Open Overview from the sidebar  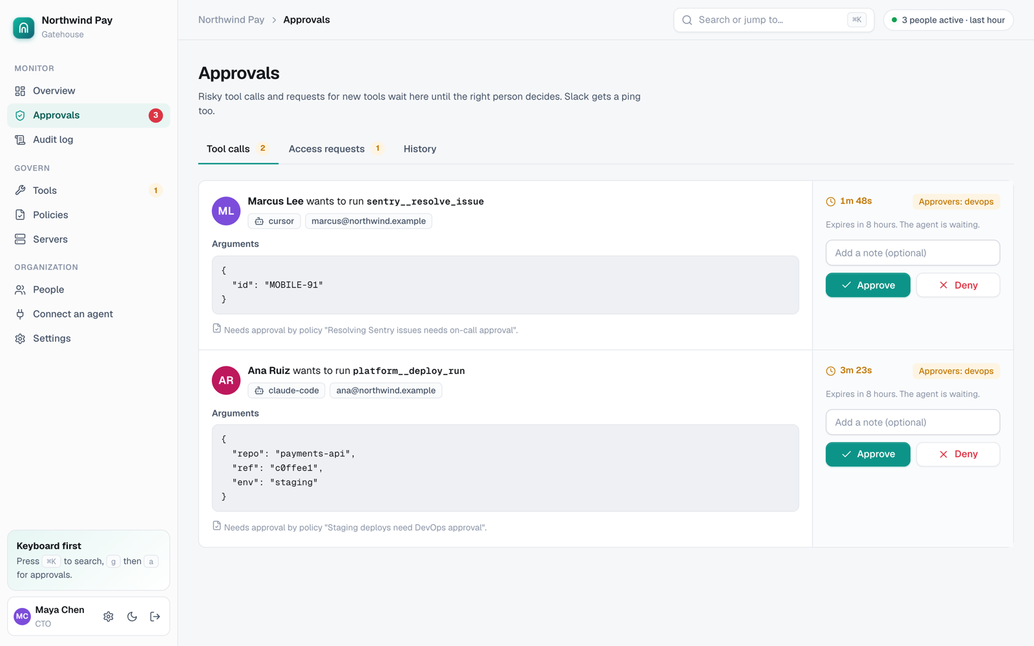[x=89, y=91]
